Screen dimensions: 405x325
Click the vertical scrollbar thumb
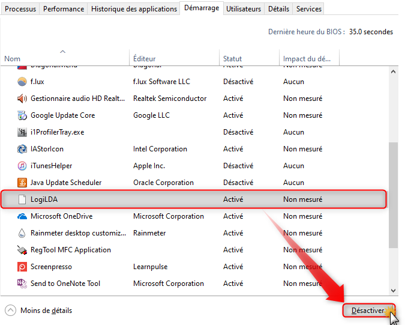click(394, 195)
